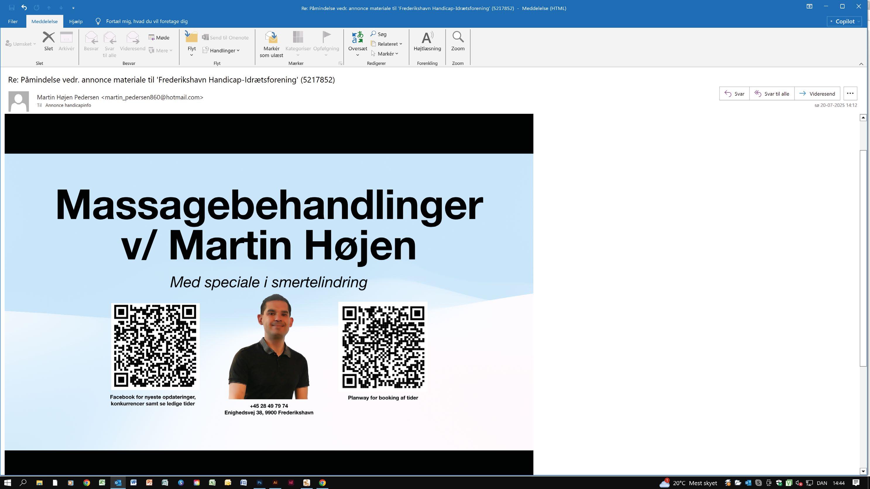Image resolution: width=870 pixels, height=489 pixels.
Task: Click the Svar til alle button
Action: point(772,94)
